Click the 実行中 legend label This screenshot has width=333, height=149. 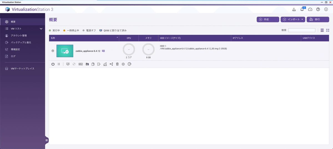tap(56, 30)
